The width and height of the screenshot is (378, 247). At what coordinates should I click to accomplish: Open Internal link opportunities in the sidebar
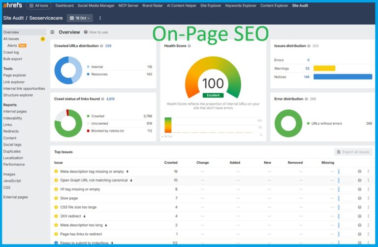pos(24,89)
